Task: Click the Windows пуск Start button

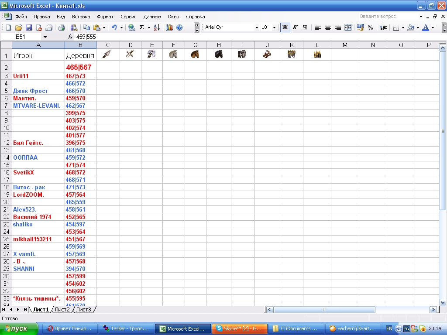Action: coord(19,328)
